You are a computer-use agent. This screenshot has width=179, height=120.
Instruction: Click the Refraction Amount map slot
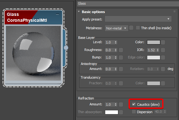coord(121,104)
